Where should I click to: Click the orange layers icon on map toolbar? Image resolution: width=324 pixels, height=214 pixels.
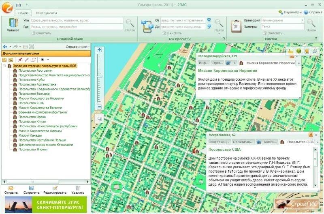pos(307,51)
